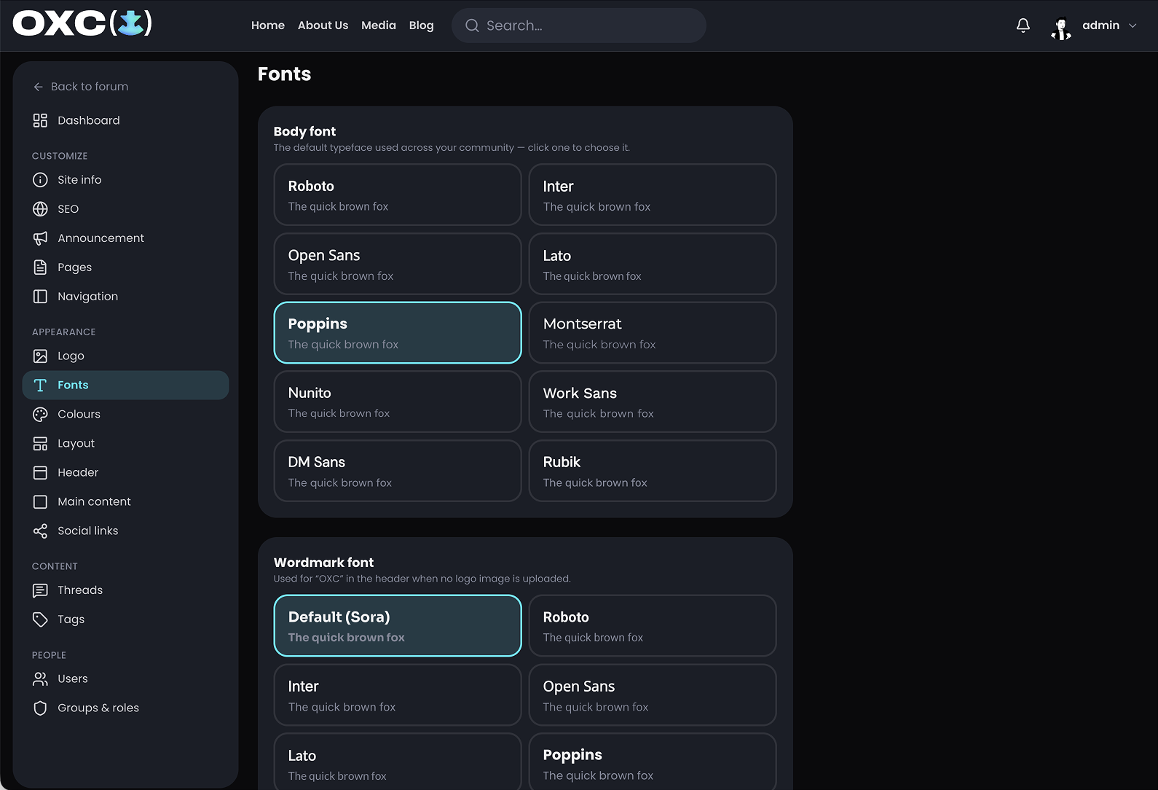Click the Navigation panel icon

40,297
